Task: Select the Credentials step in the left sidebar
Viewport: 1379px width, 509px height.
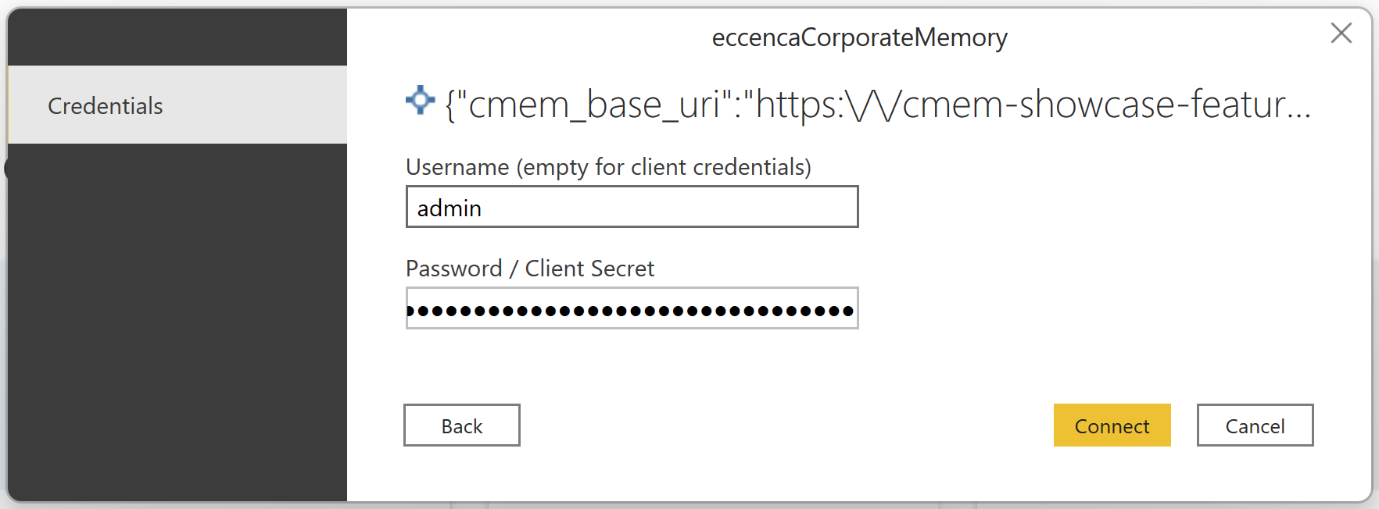Action: click(106, 105)
